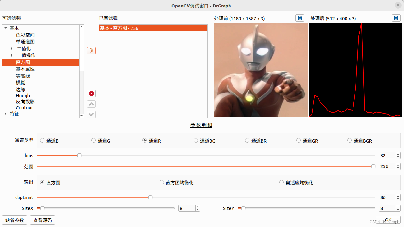Expand the 特征 tree node
The width and height of the screenshot is (404, 227).
(x=6, y=114)
